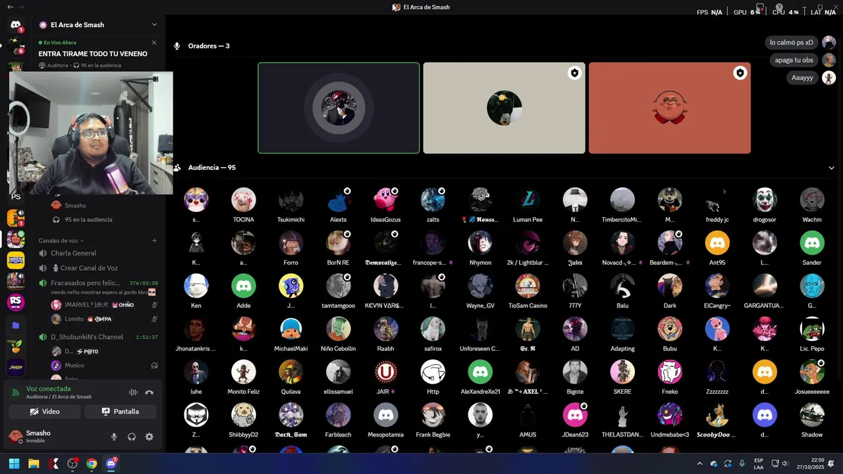The image size is (843, 474).
Task: Click the taskbar clock showing 22:50
Action: [x=812, y=463]
